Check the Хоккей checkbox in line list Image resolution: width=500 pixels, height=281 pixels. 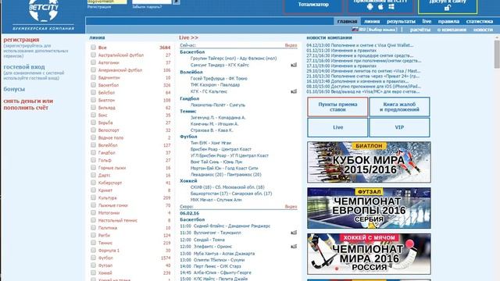click(x=93, y=272)
